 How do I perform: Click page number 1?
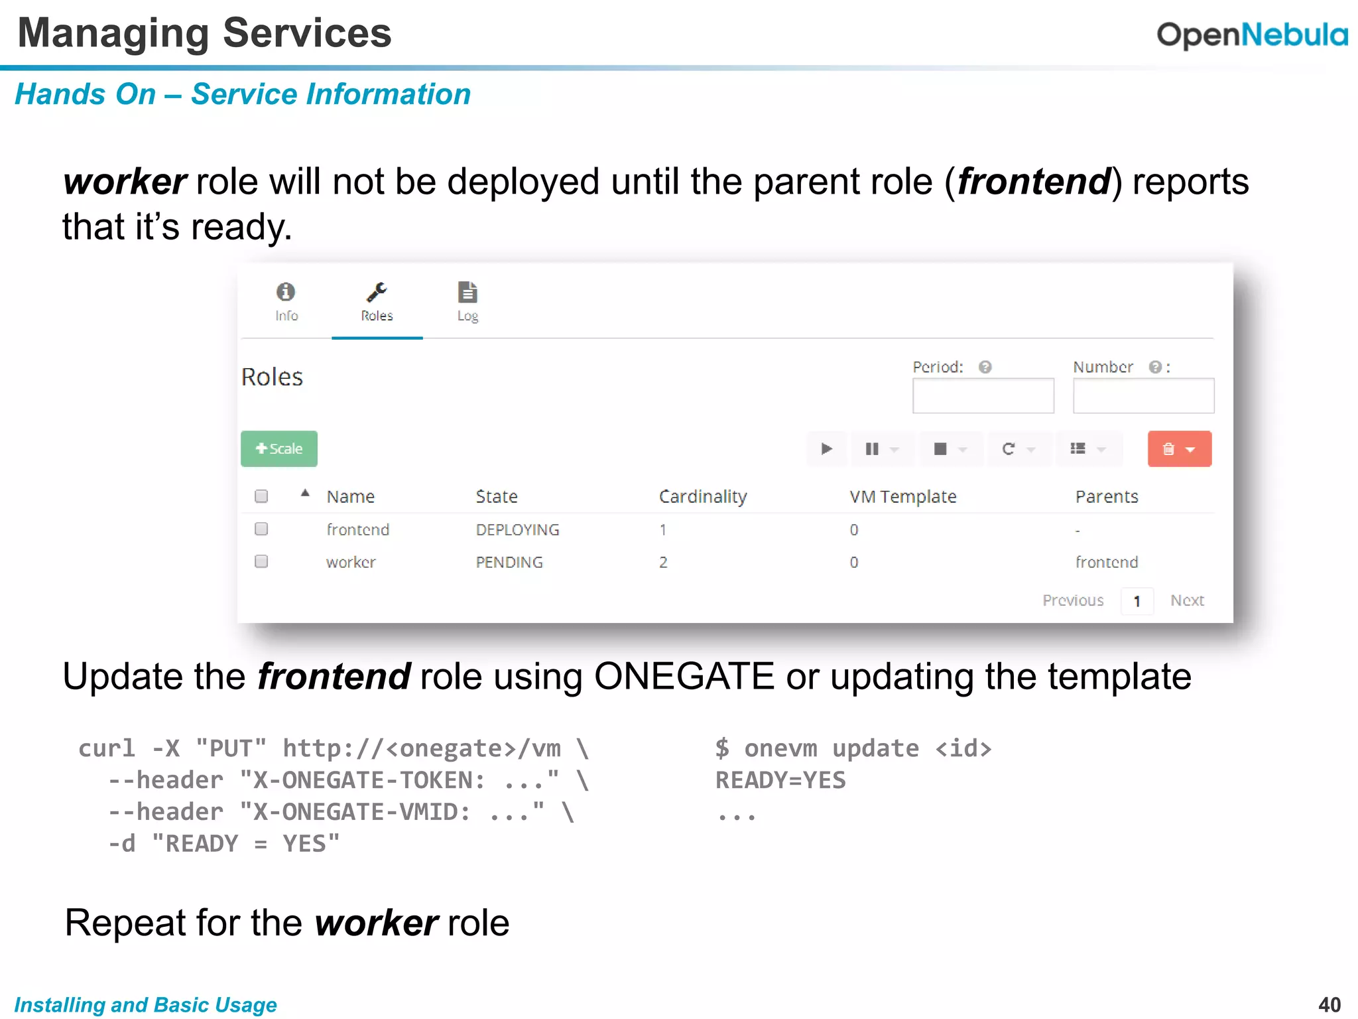[1137, 601]
